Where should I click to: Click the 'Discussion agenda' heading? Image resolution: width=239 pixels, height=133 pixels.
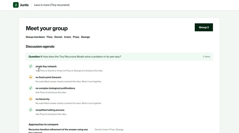point(40,47)
